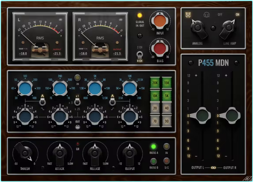
Task: Click the cat icon in analog panel
Action: [x=188, y=15]
